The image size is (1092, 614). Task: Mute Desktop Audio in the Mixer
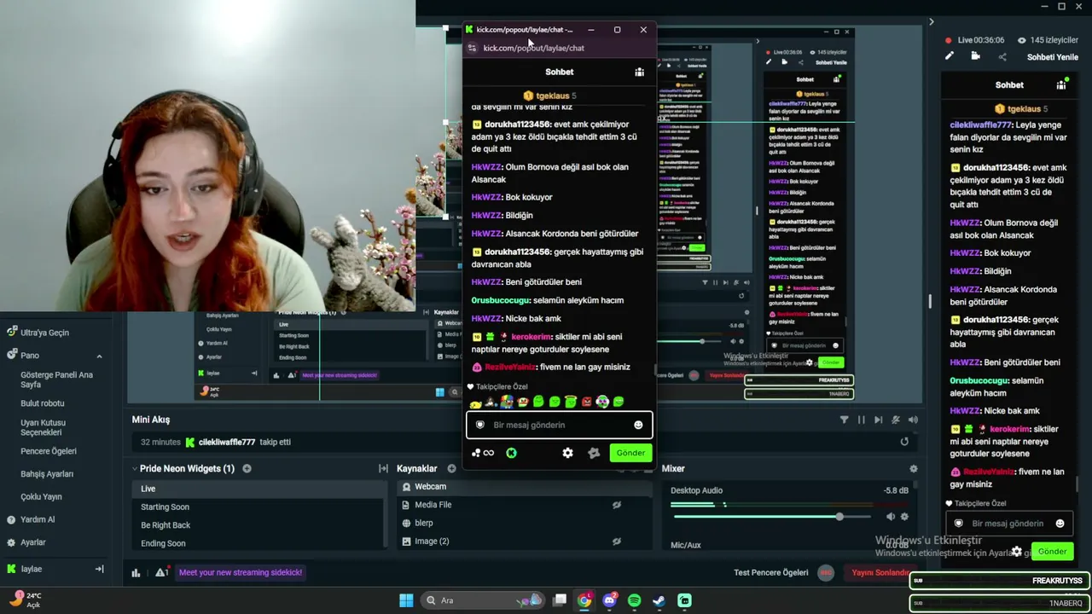(x=891, y=517)
